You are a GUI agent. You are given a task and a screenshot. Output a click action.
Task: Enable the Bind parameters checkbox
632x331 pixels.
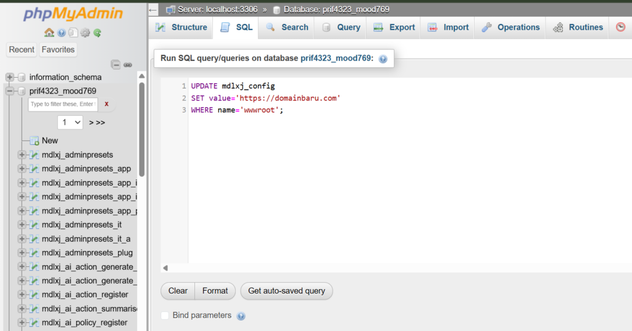(165, 316)
